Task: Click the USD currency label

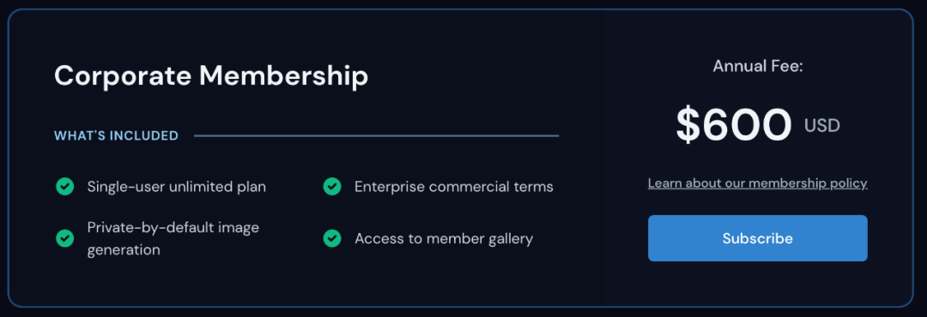Action: click(x=821, y=125)
